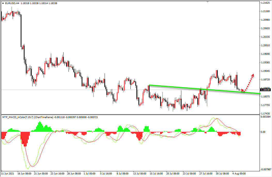272x177 pixels.
Task: Click the MACD scale value -0.007987
Action: (x=266, y=169)
